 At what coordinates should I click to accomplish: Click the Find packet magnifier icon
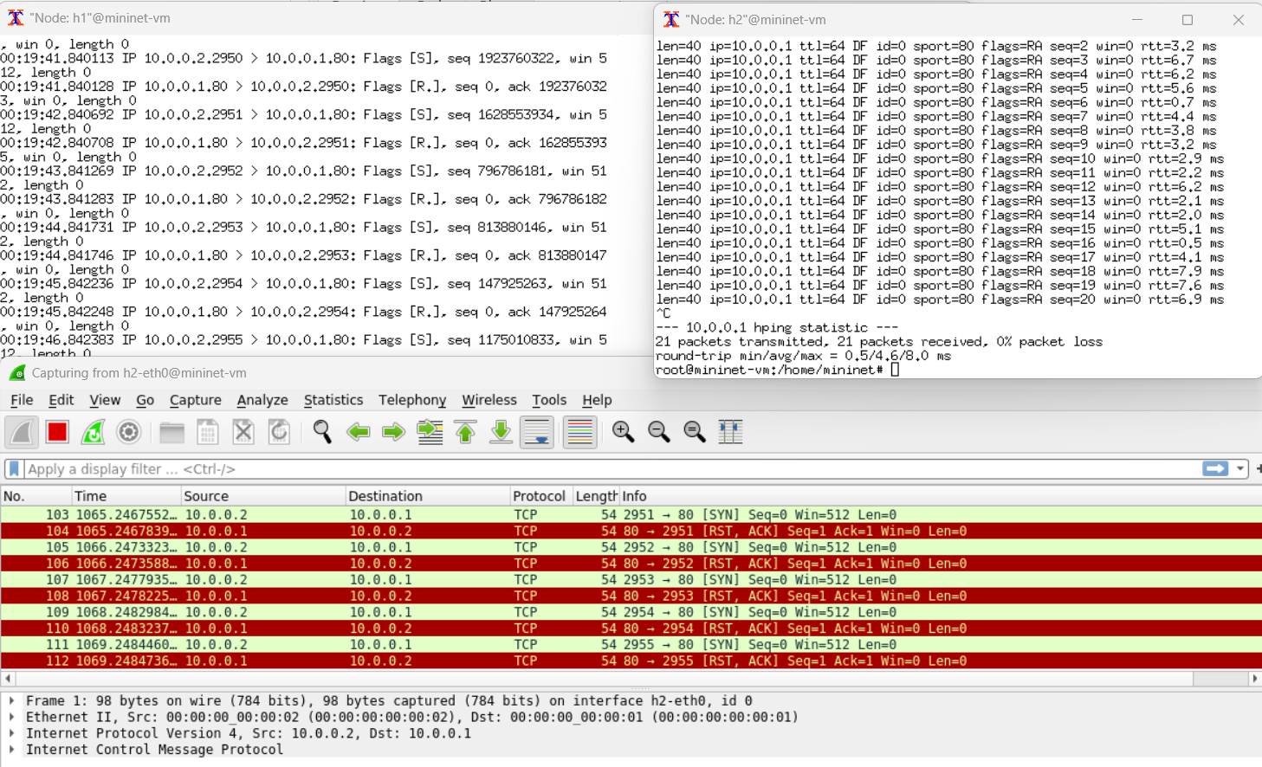pyautogui.click(x=322, y=432)
